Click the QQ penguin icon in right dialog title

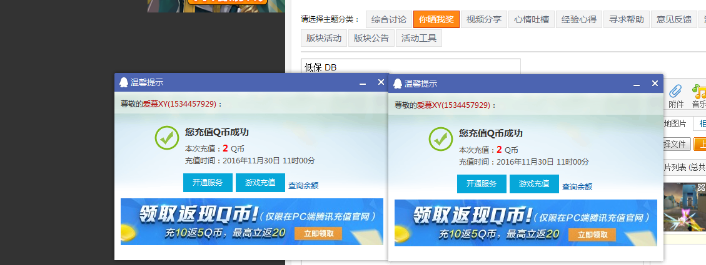pyautogui.click(x=398, y=84)
